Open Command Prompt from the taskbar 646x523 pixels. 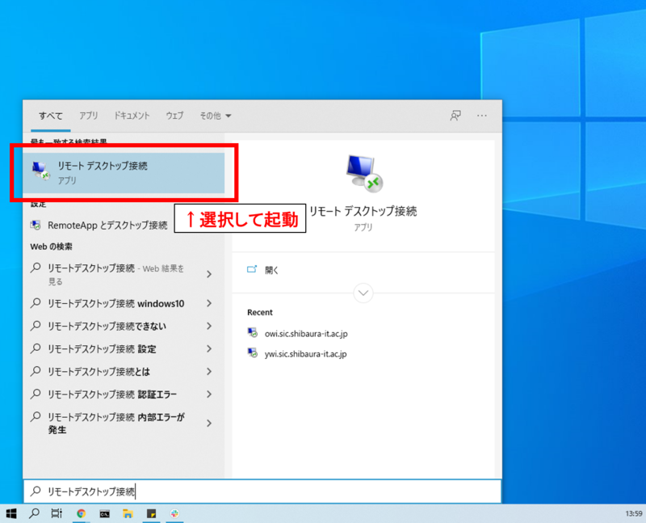(x=105, y=514)
